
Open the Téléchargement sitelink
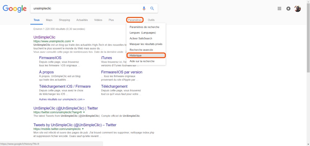(x=114, y=86)
